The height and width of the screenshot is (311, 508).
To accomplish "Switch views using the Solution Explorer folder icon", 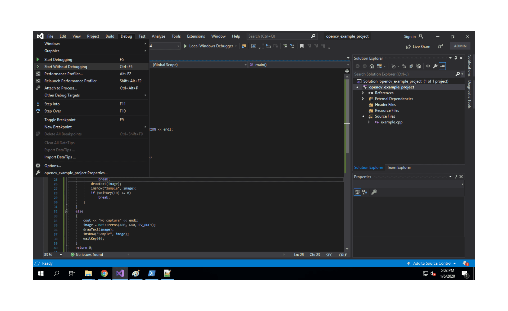I will pos(379,66).
